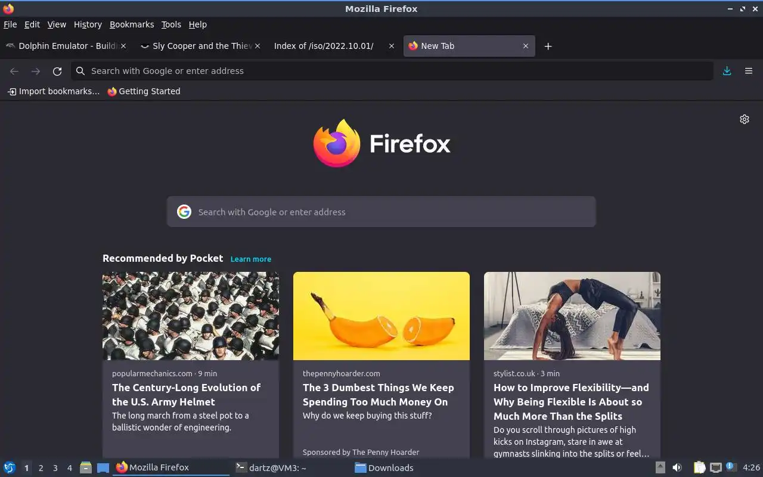Image resolution: width=763 pixels, height=477 pixels.
Task: Open the History menu
Action: pos(88,24)
